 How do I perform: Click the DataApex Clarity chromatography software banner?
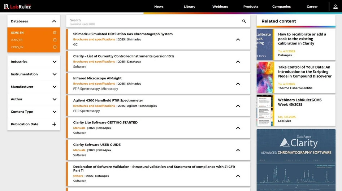click(296, 160)
